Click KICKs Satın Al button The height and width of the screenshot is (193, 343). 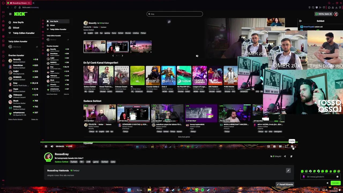324,14
